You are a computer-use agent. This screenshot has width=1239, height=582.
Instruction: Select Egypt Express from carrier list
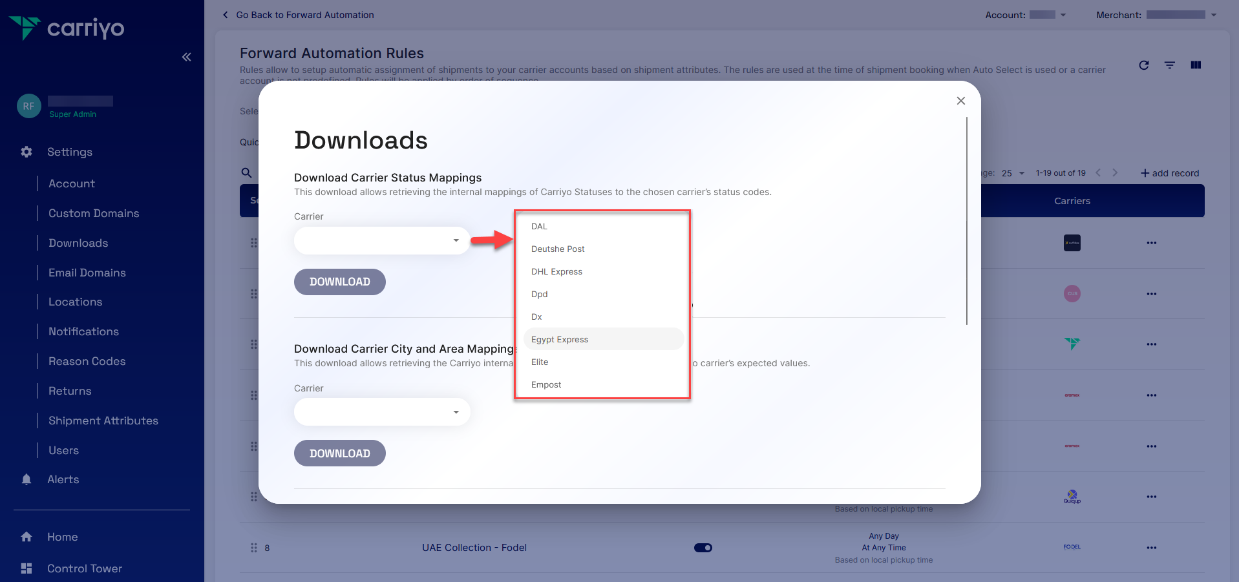click(x=603, y=339)
